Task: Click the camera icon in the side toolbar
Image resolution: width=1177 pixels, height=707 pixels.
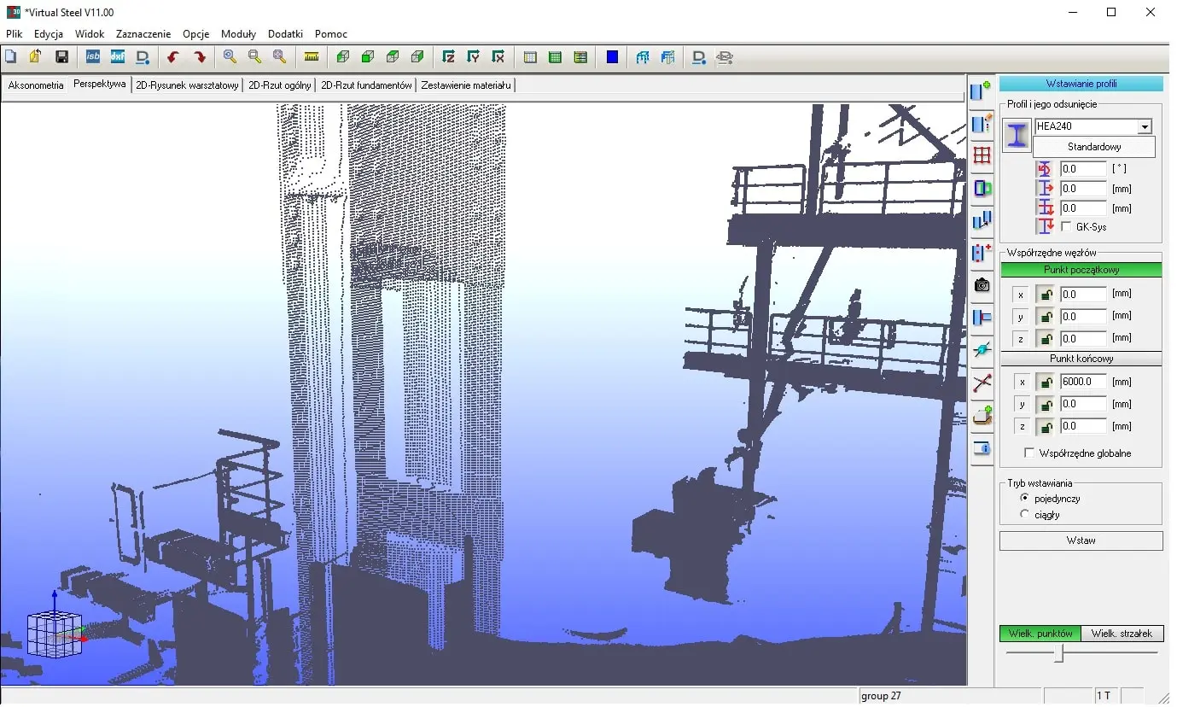Action: point(982,285)
